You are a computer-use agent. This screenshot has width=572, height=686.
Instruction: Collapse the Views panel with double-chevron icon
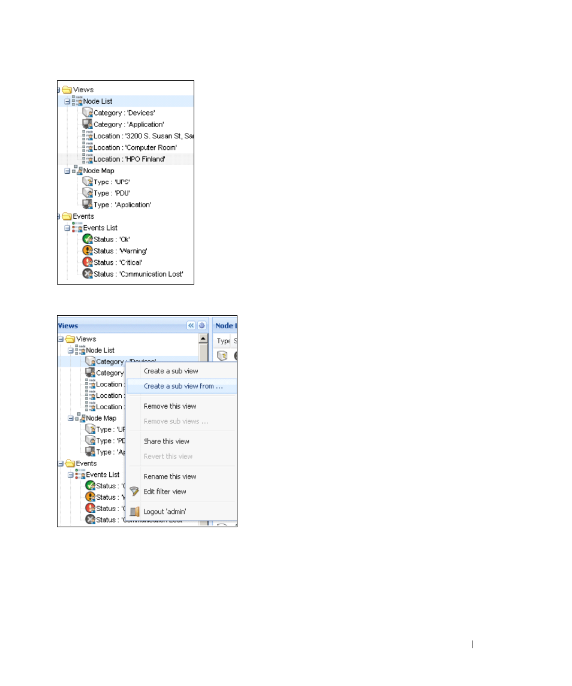coord(191,325)
